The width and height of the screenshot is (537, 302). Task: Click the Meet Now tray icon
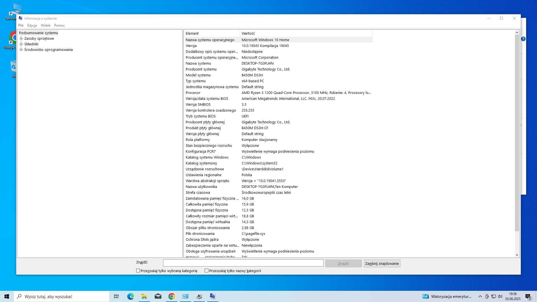pyautogui.click(x=487, y=296)
